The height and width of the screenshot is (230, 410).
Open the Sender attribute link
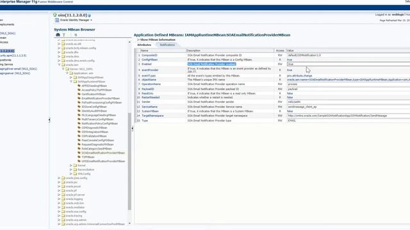(x=146, y=102)
